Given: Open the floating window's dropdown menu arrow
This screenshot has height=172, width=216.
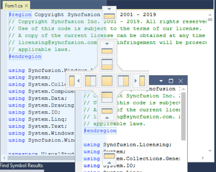Looking at the screenshot, I should coord(161,81).
